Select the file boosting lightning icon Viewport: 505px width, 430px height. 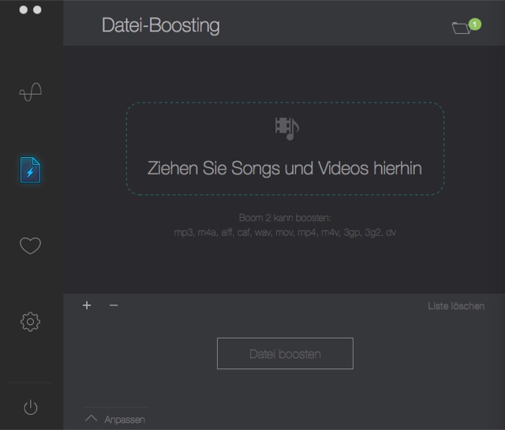(x=30, y=170)
